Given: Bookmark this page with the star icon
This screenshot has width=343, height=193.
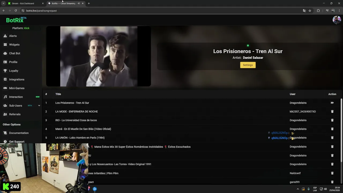Looking at the screenshot, I should (310, 11).
